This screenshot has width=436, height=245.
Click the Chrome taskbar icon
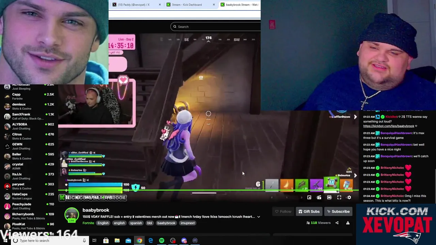[x=139, y=241]
